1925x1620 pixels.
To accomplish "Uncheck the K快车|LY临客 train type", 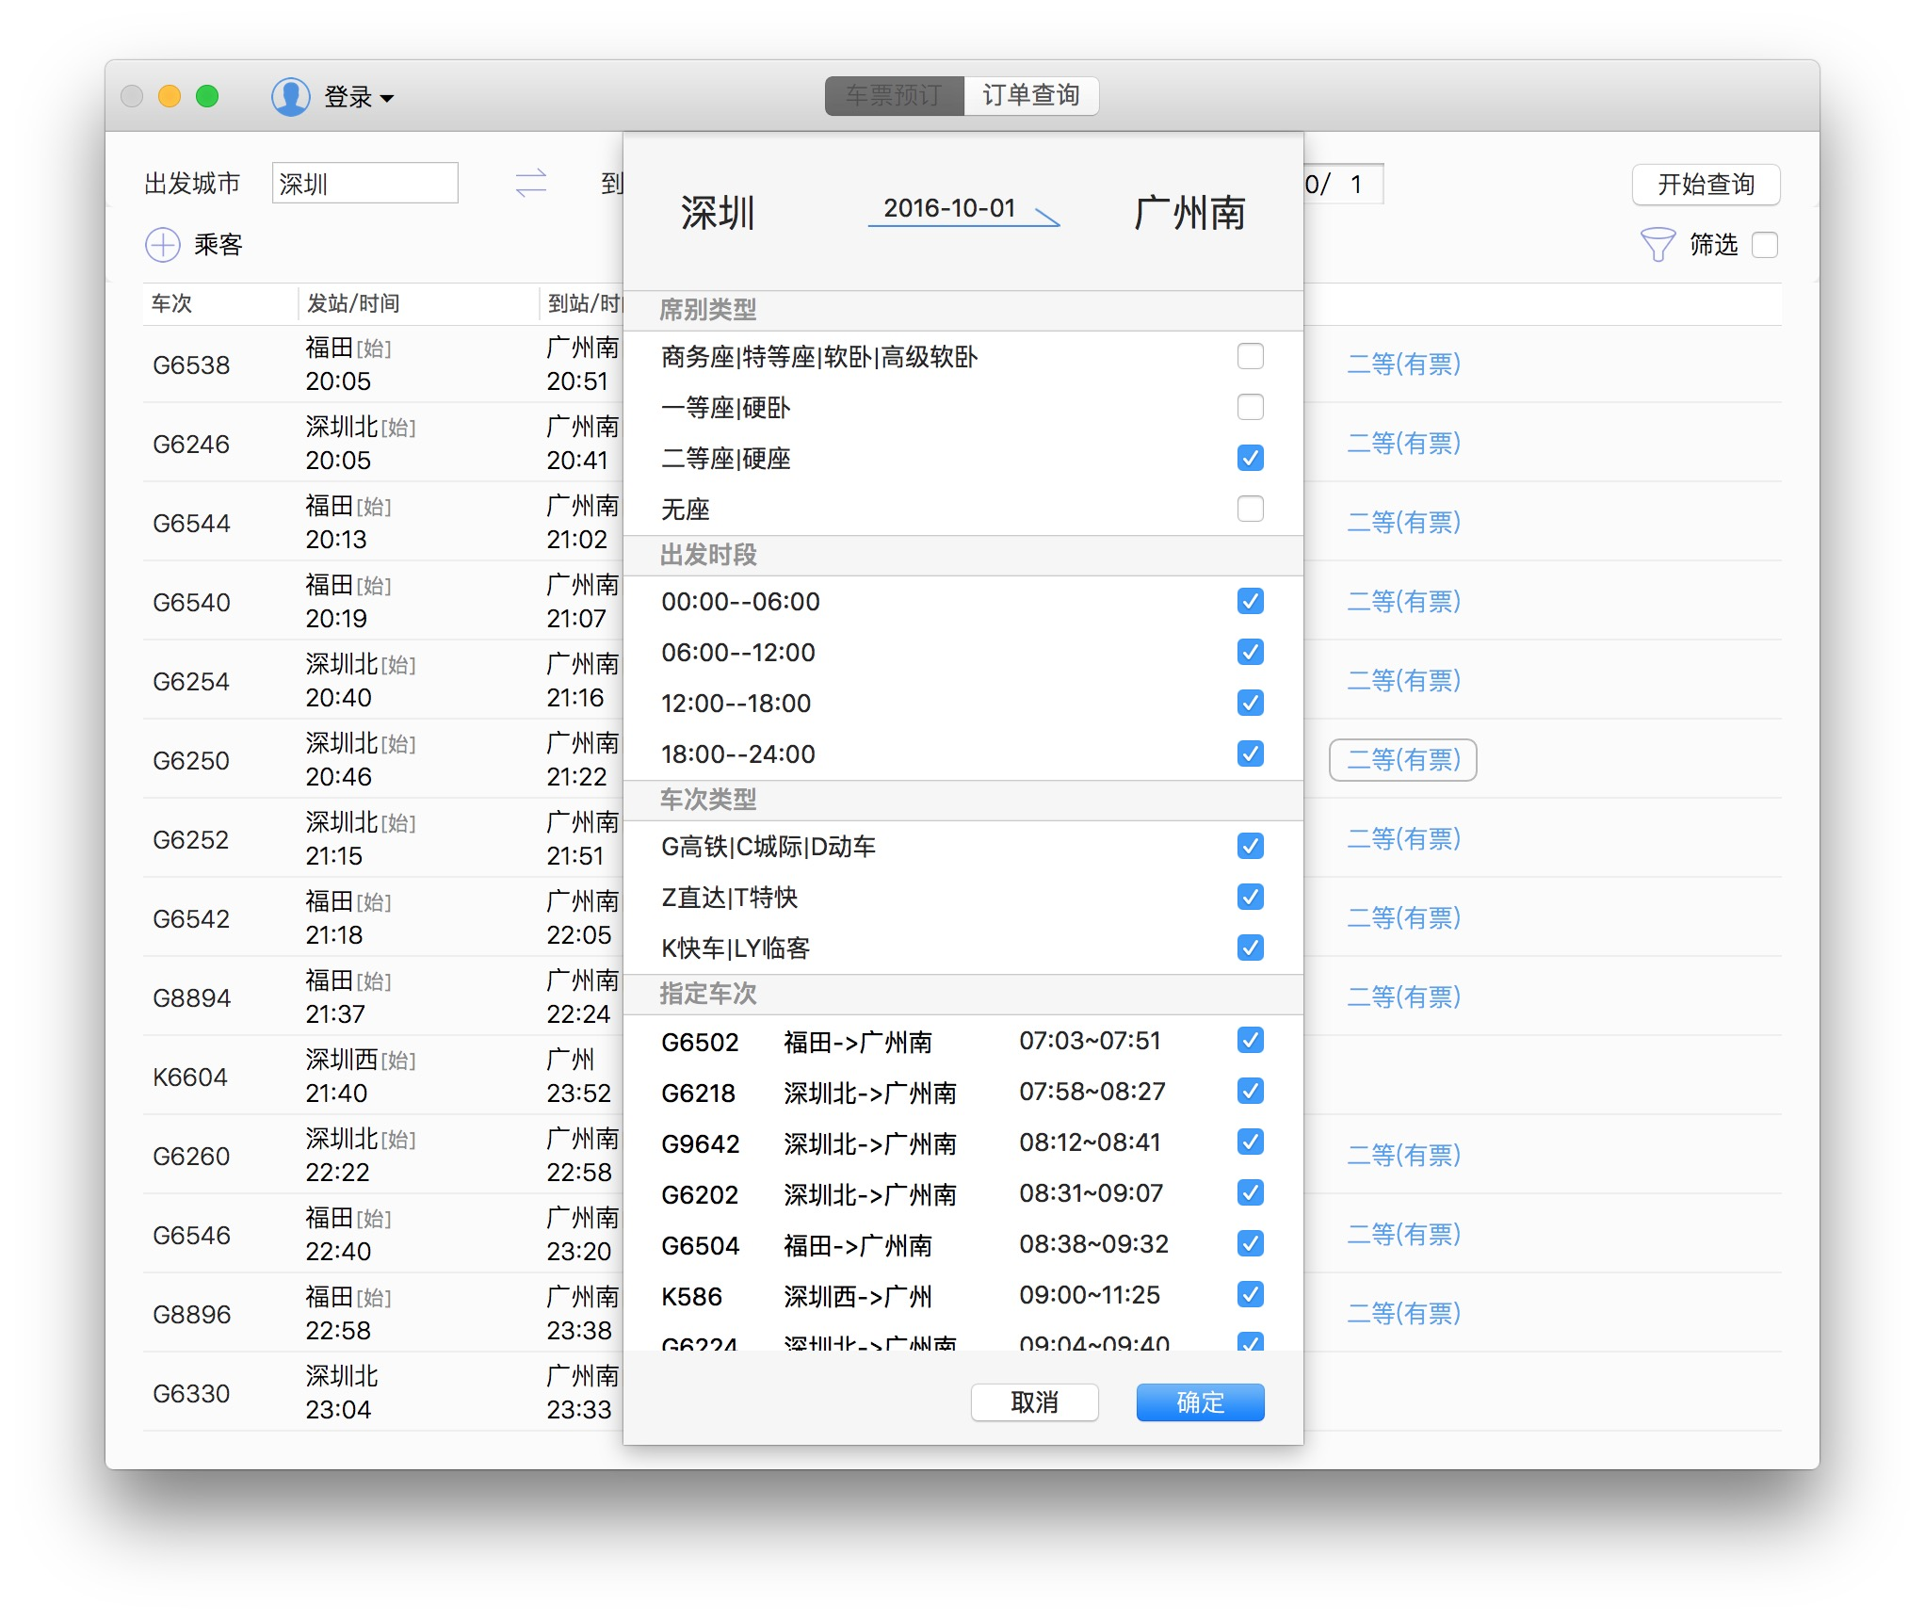I will 1250,948.
